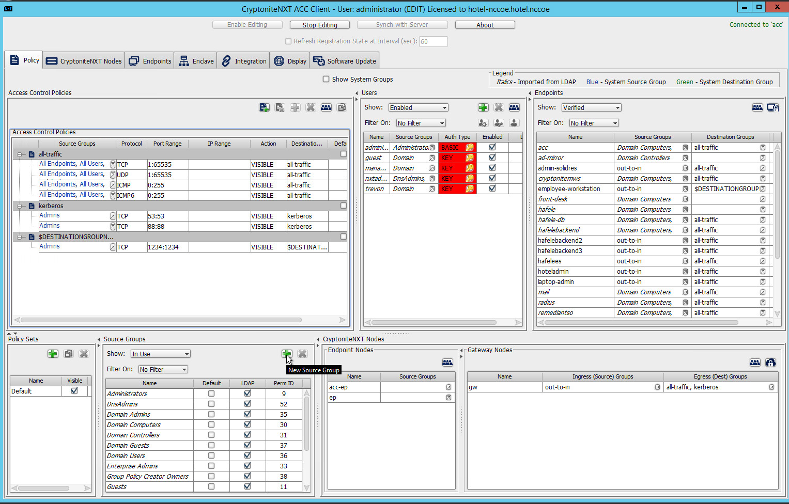Check the Default checkbox on all-traffic policy row
The height and width of the screenshot is (504, 789).
pos(344,154)
